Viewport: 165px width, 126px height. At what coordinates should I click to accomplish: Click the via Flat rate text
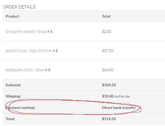point(122,96)
